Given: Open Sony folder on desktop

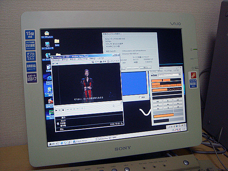Looking at the screenshot, I should point(57,43).
